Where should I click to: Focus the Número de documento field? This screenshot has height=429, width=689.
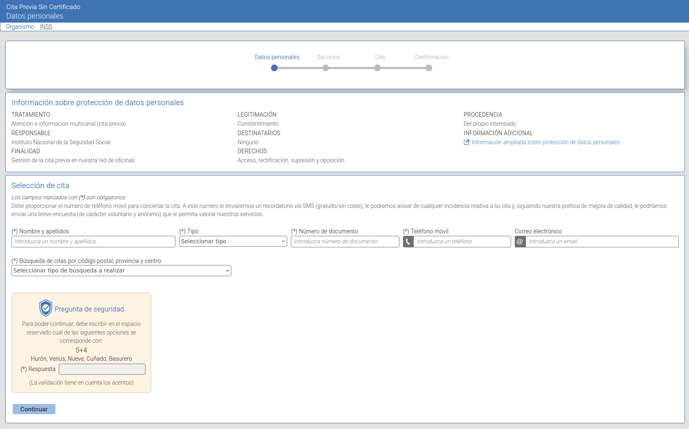pyautogui.click(x=345, y=242)
